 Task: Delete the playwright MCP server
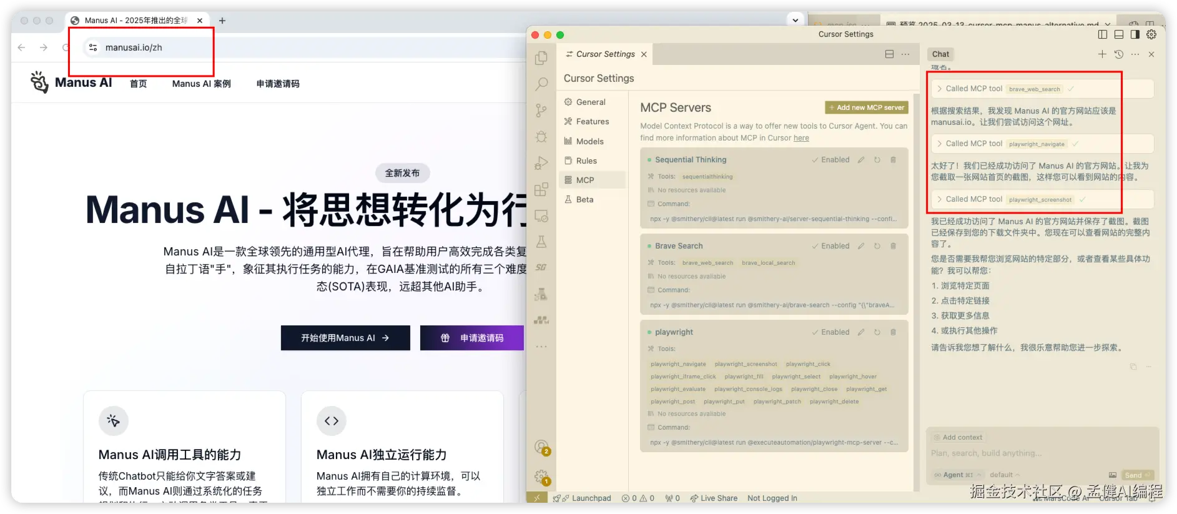[894, 332]
